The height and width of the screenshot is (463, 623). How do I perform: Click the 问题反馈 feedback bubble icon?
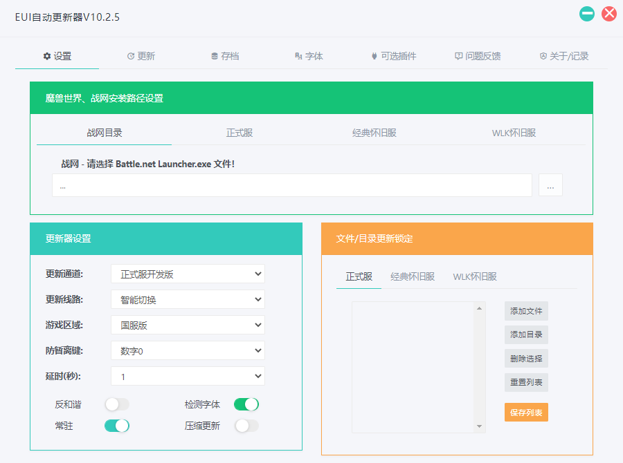pyautogui.click(x=458, y=57)
